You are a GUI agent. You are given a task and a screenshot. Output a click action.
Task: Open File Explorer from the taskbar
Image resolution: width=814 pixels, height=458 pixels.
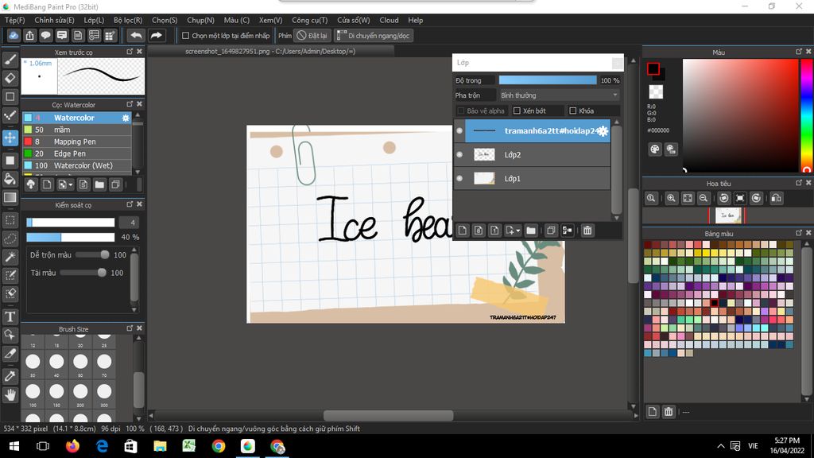pyautogui.click(x=160, y=446)
